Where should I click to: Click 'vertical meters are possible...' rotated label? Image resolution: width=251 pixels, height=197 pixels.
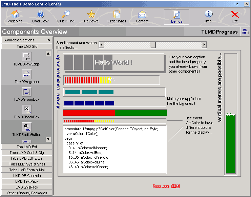coord(219,87)
